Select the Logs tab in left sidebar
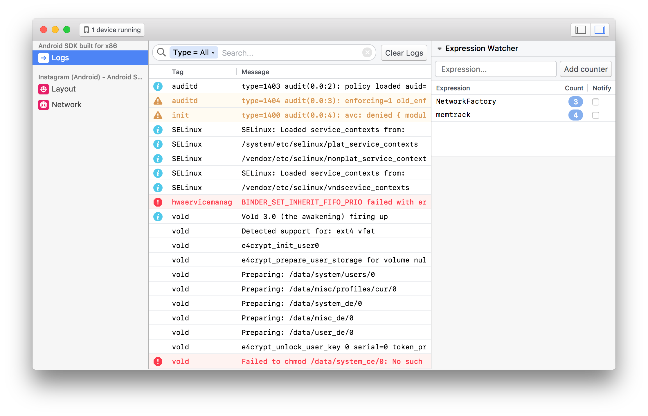 [x=91, y=58]
